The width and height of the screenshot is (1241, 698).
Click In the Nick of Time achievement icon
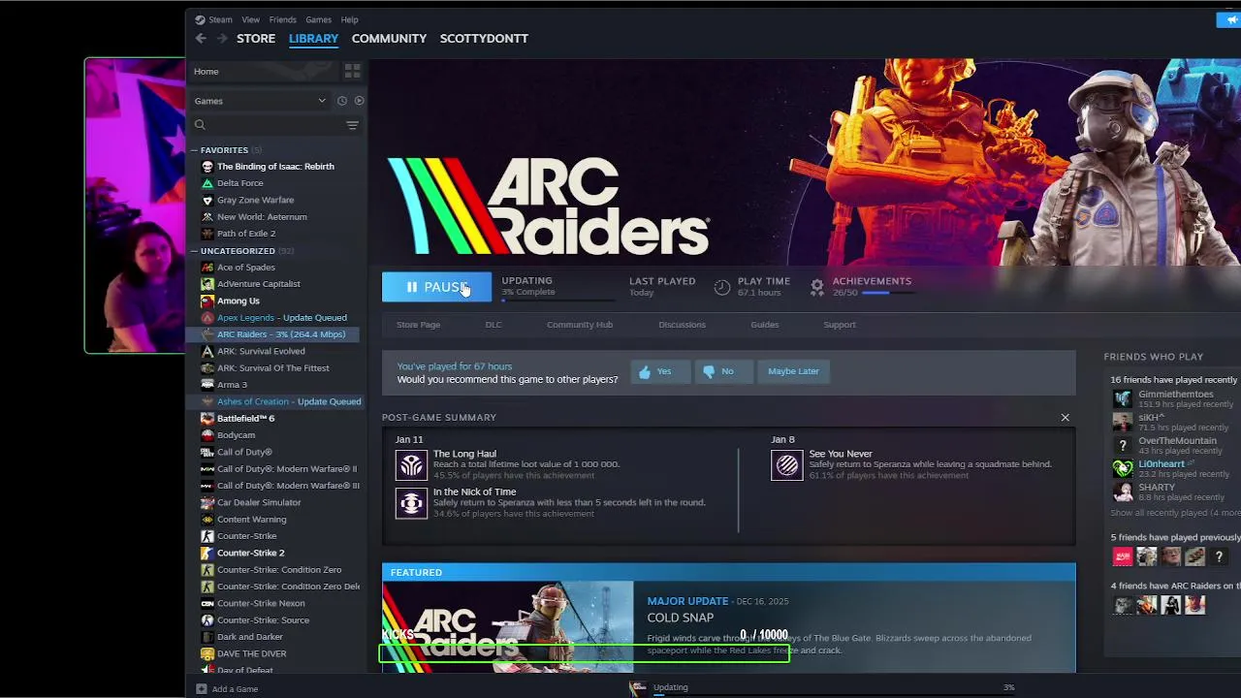[411, 503]
